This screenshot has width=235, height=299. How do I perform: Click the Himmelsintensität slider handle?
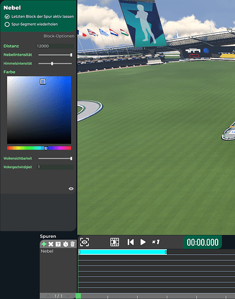click(x=52, y=63)
